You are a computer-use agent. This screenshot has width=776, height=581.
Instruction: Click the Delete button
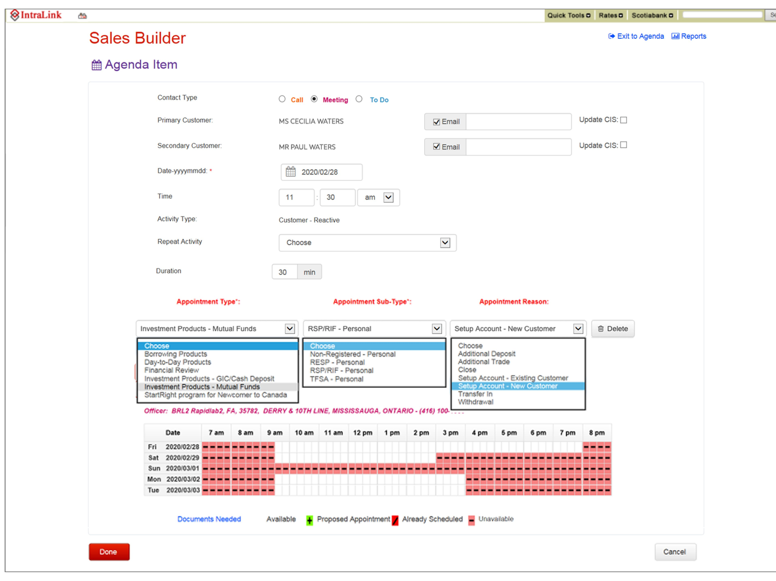[x=613, y=329]
